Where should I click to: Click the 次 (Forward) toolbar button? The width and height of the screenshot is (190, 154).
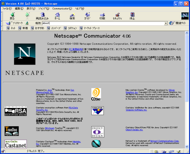[x=27, y=16]
